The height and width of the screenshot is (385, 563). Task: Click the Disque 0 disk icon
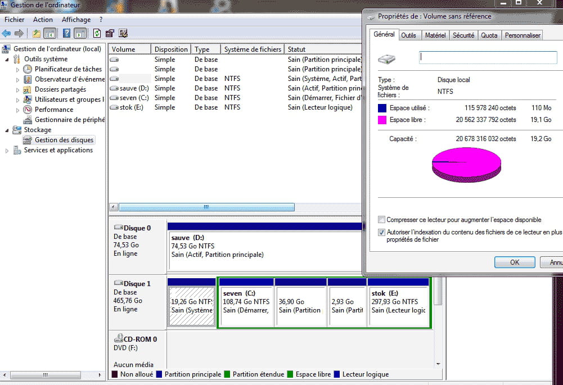[x=119, y=227]
